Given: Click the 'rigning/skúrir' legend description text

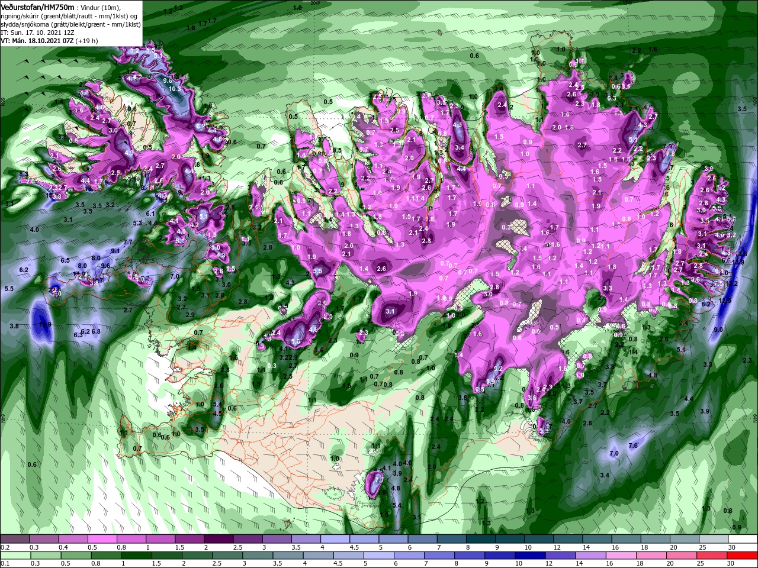Looking at the screenshot, I should [x=21, y=15].
